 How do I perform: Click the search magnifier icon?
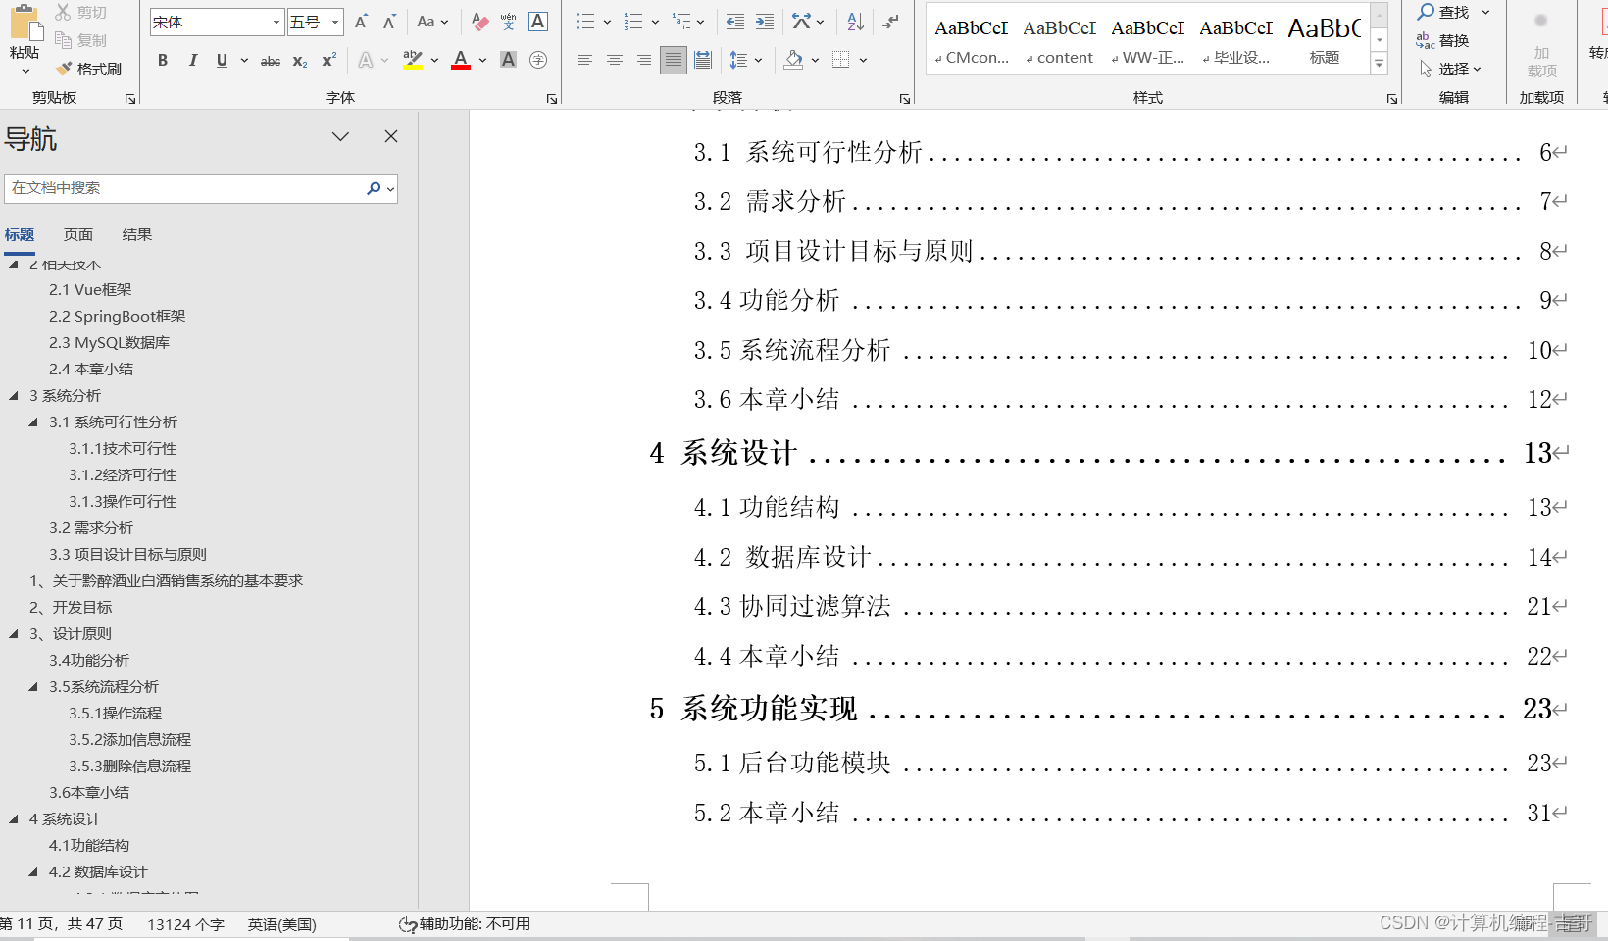(374, 188)
